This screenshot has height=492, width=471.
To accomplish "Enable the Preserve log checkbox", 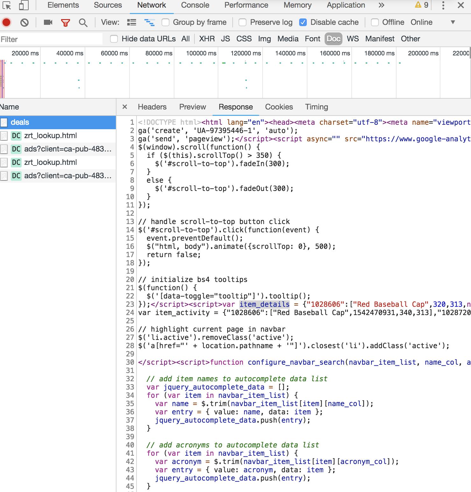I will pyautogui.click(x=243, y=22).
